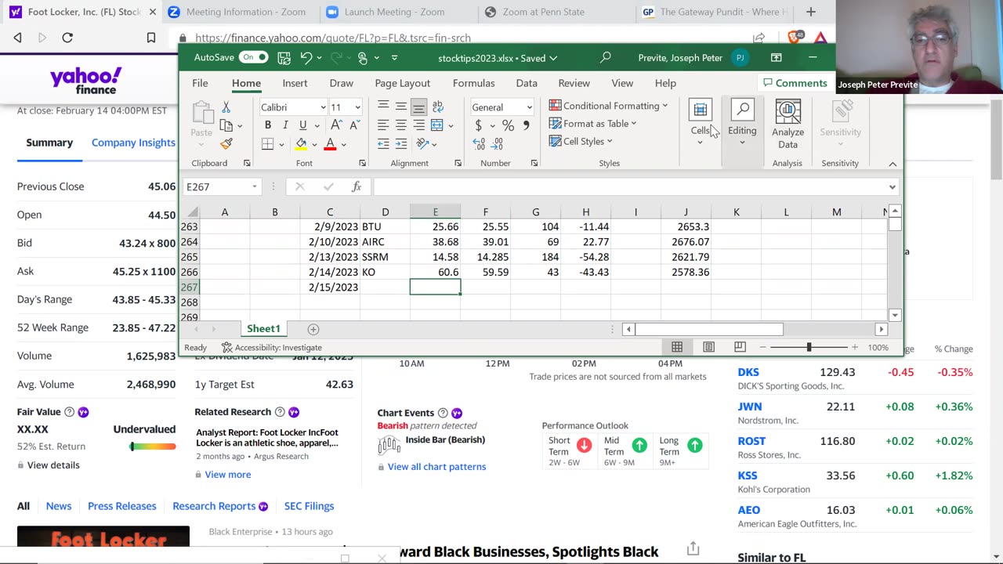The height and width of the screenshot is (564, 1003).
Task: Apply borders using the Borders icon
Action: (268, 144)
